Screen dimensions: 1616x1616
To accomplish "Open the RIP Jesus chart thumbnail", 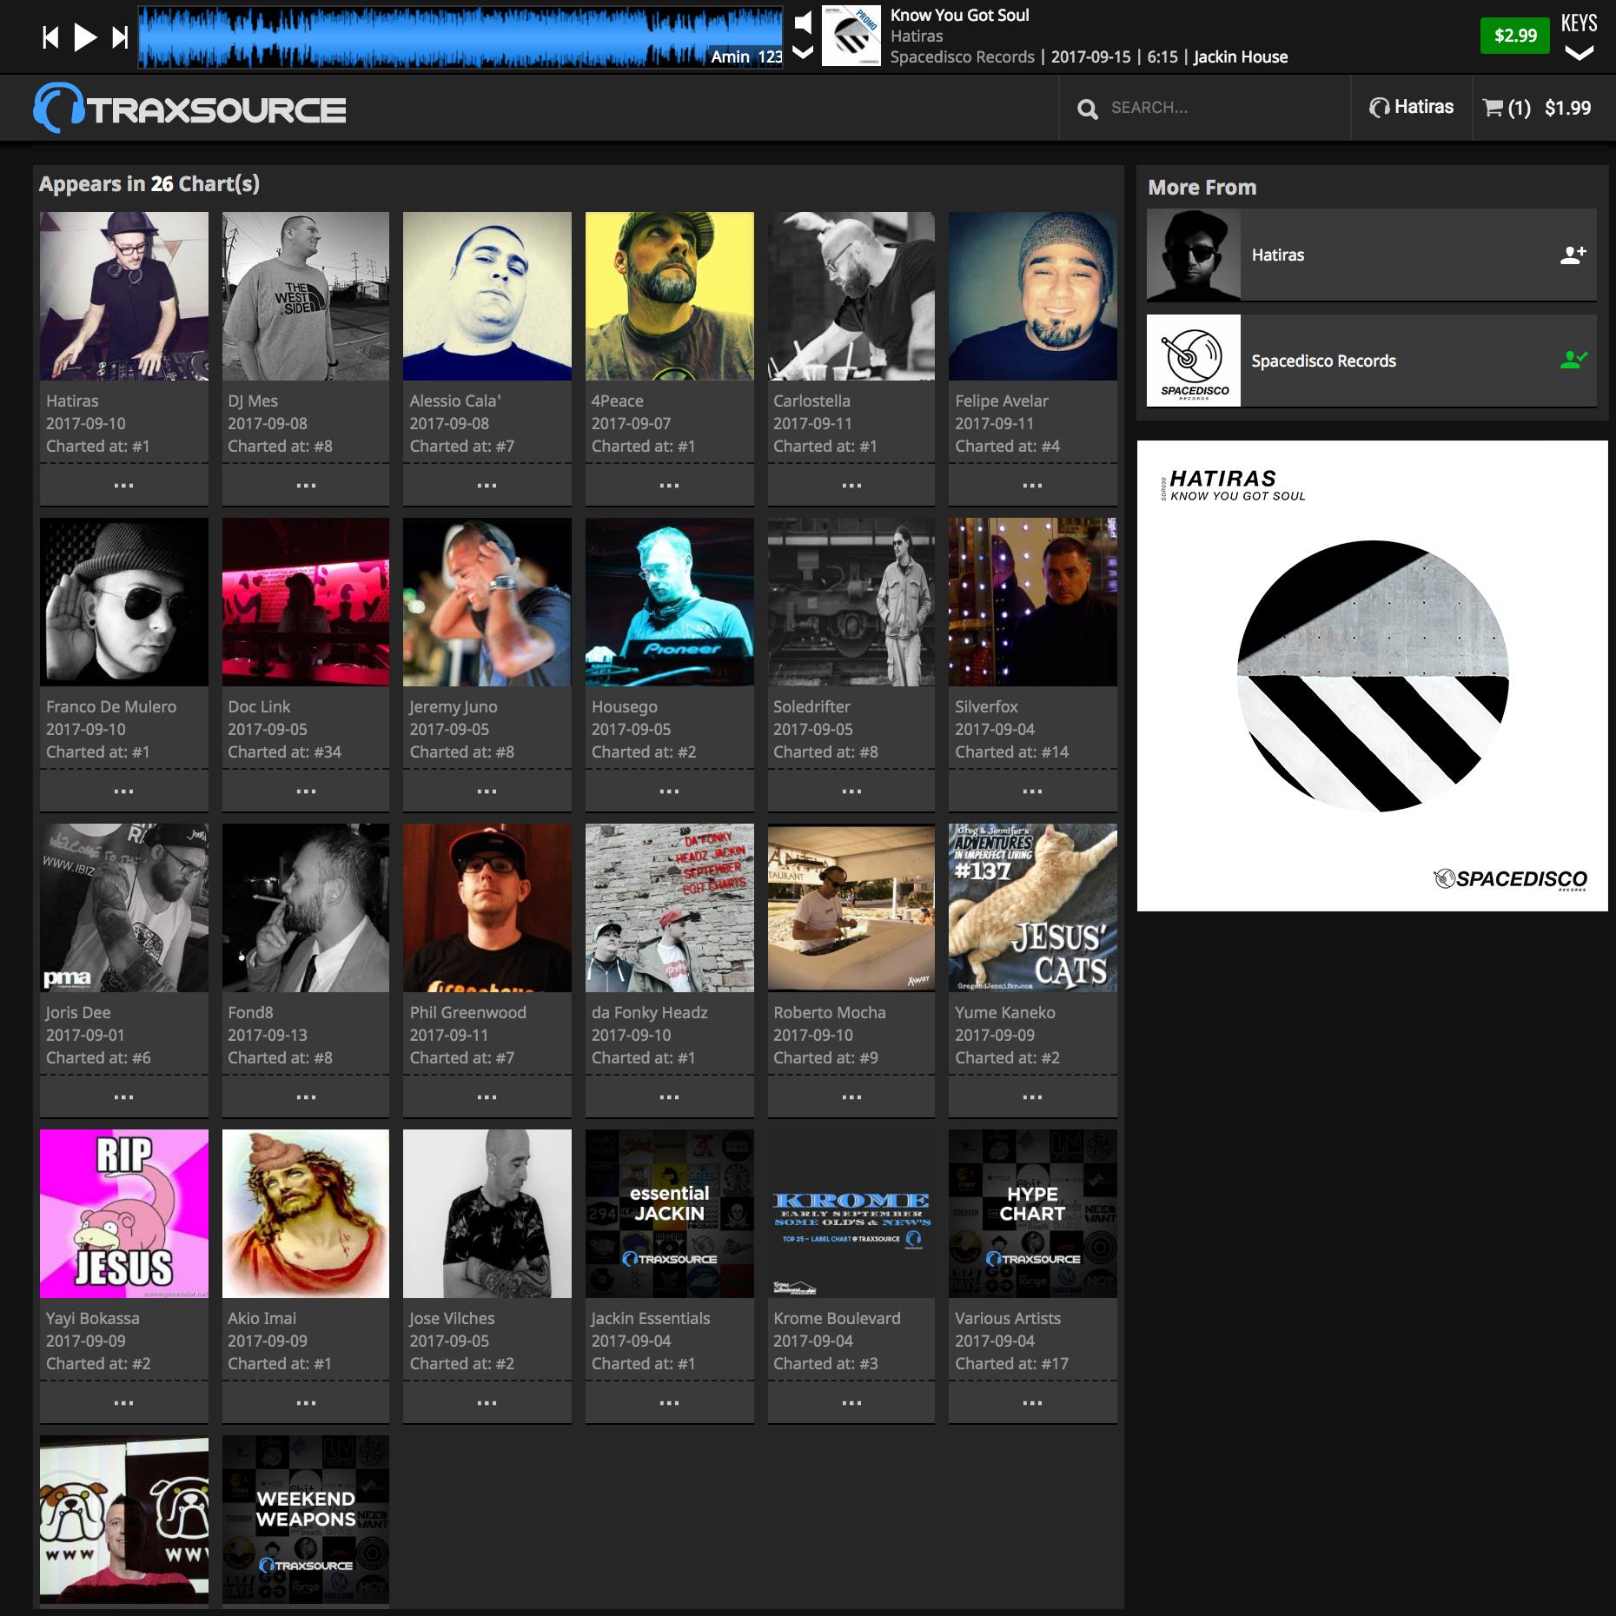I will 124,1214.
